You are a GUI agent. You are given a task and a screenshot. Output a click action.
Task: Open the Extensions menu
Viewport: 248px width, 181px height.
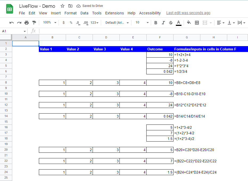(x=114, y=13)
